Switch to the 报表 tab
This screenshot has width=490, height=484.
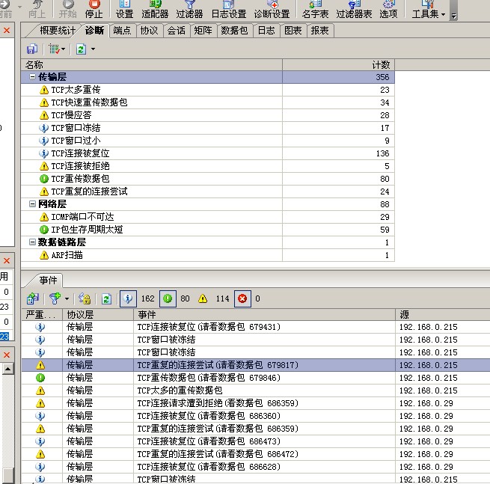tap(320, 31)
